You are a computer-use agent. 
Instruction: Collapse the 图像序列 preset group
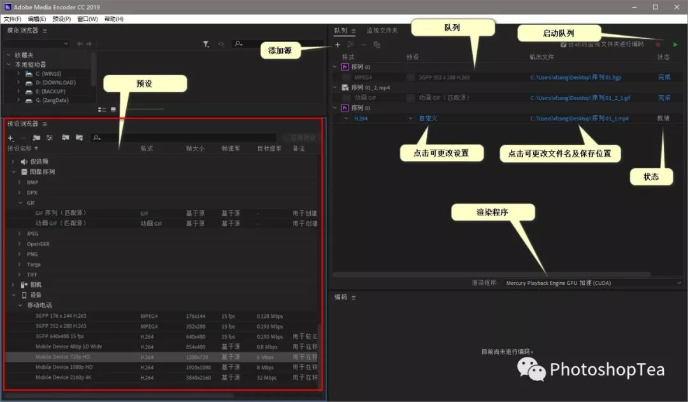tap(13, 172)
